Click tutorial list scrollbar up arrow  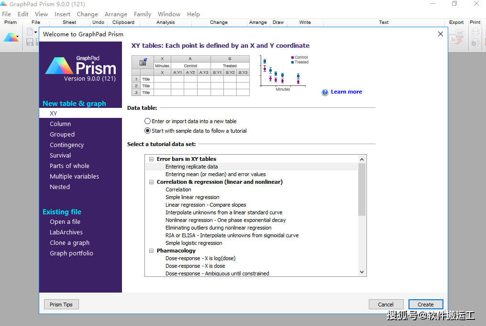(362, 159)
